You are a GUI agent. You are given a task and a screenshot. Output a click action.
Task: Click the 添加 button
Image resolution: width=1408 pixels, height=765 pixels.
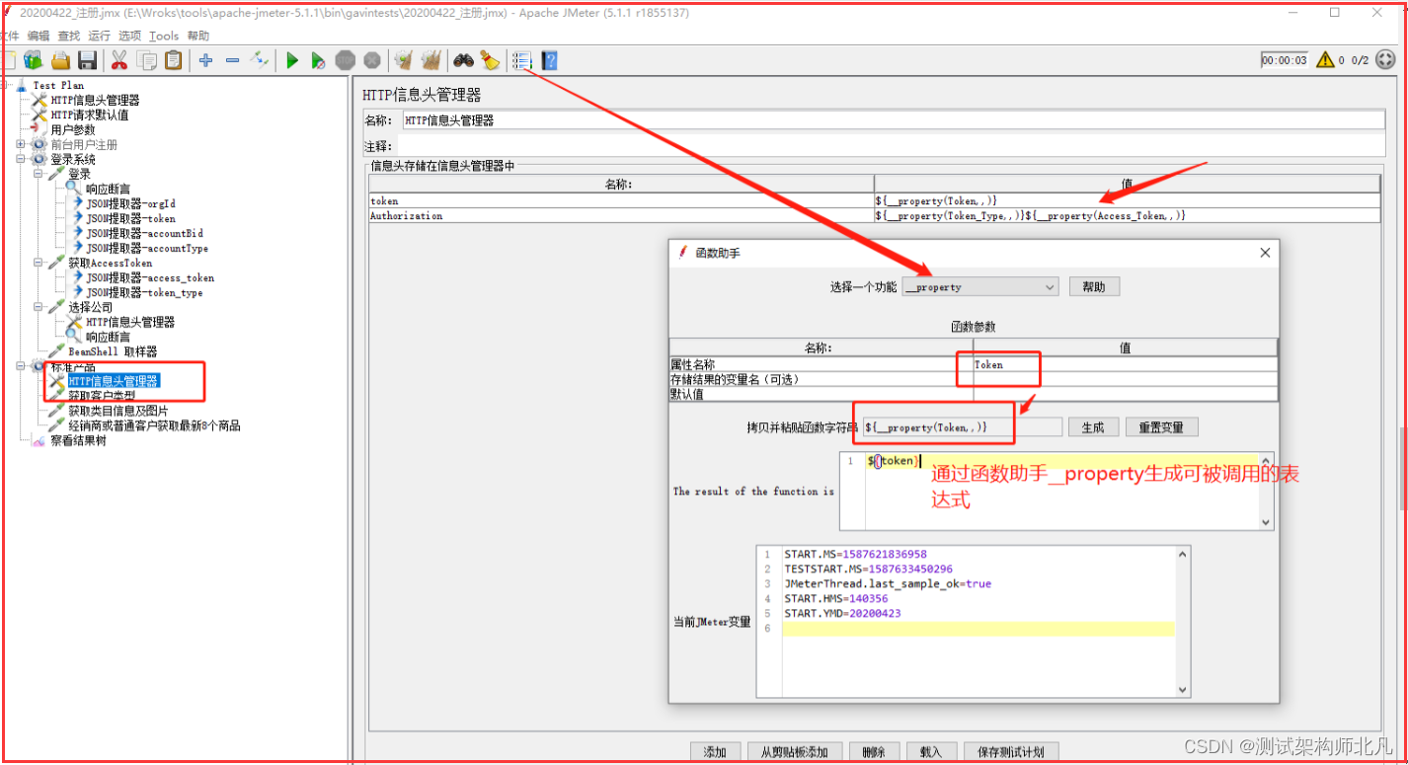pyautogui.click(x=715, y=752)
